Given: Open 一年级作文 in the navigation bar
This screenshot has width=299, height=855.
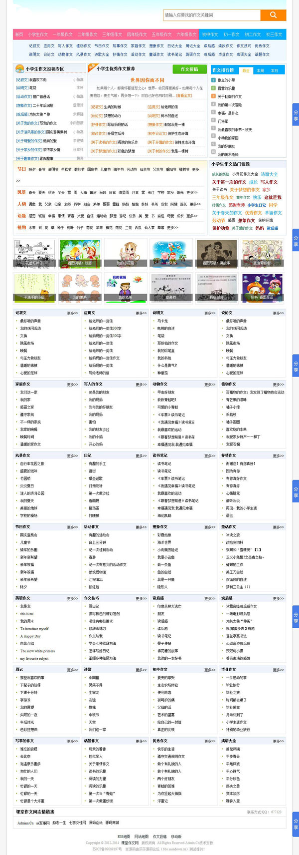Looking at the screenshot, I should click(x=62, y=34).
